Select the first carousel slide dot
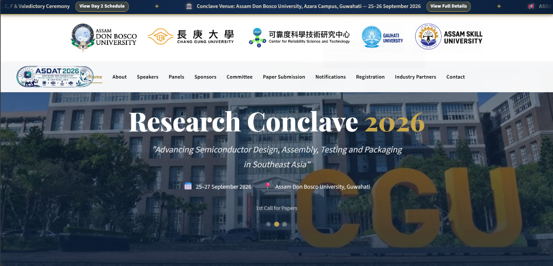This screenshot has width=553, height=266. tap(268, 224)
